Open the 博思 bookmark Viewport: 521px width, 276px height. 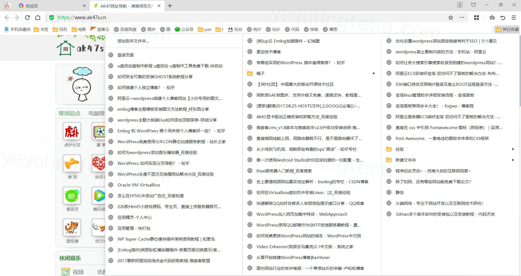coord(330,29)
